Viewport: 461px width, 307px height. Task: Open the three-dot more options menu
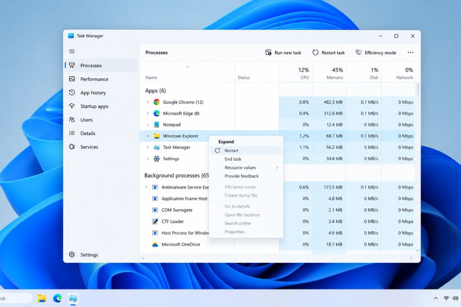click(411, 53)
